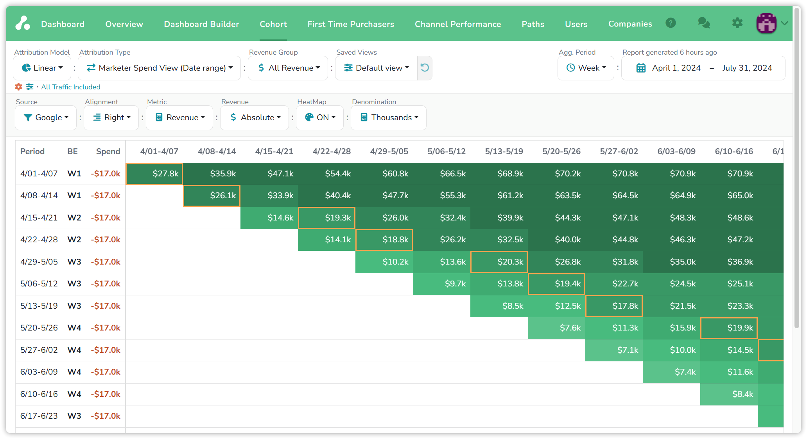Open the Right alignment dropdown
This screenshot has height=439, width=807.
pyautogui.click(x=111, y=117)
